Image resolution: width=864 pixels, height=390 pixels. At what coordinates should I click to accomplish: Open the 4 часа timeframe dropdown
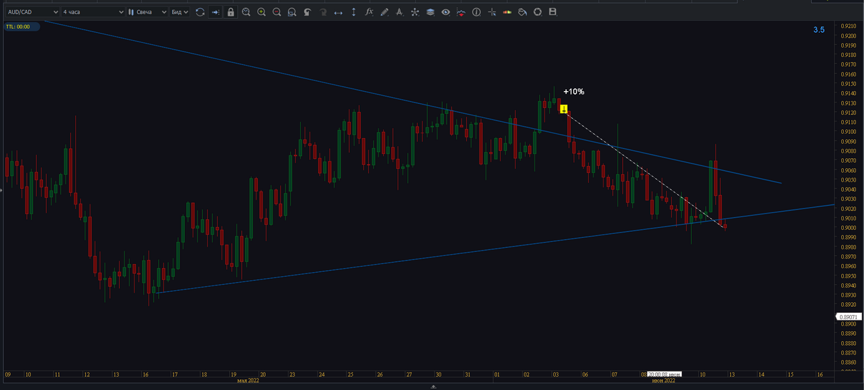coord(93,12)
